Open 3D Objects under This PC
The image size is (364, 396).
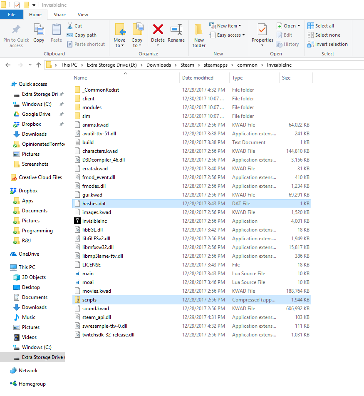tap(34, 277)
